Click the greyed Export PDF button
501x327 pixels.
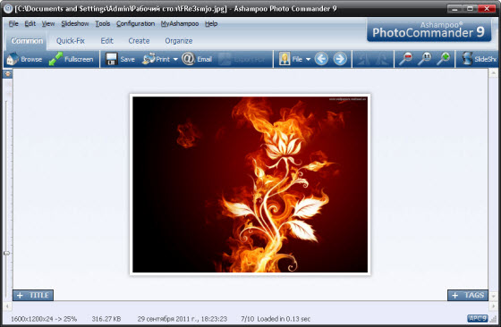point(242,59)
